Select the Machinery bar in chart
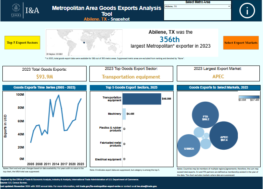 click(124, 114)
